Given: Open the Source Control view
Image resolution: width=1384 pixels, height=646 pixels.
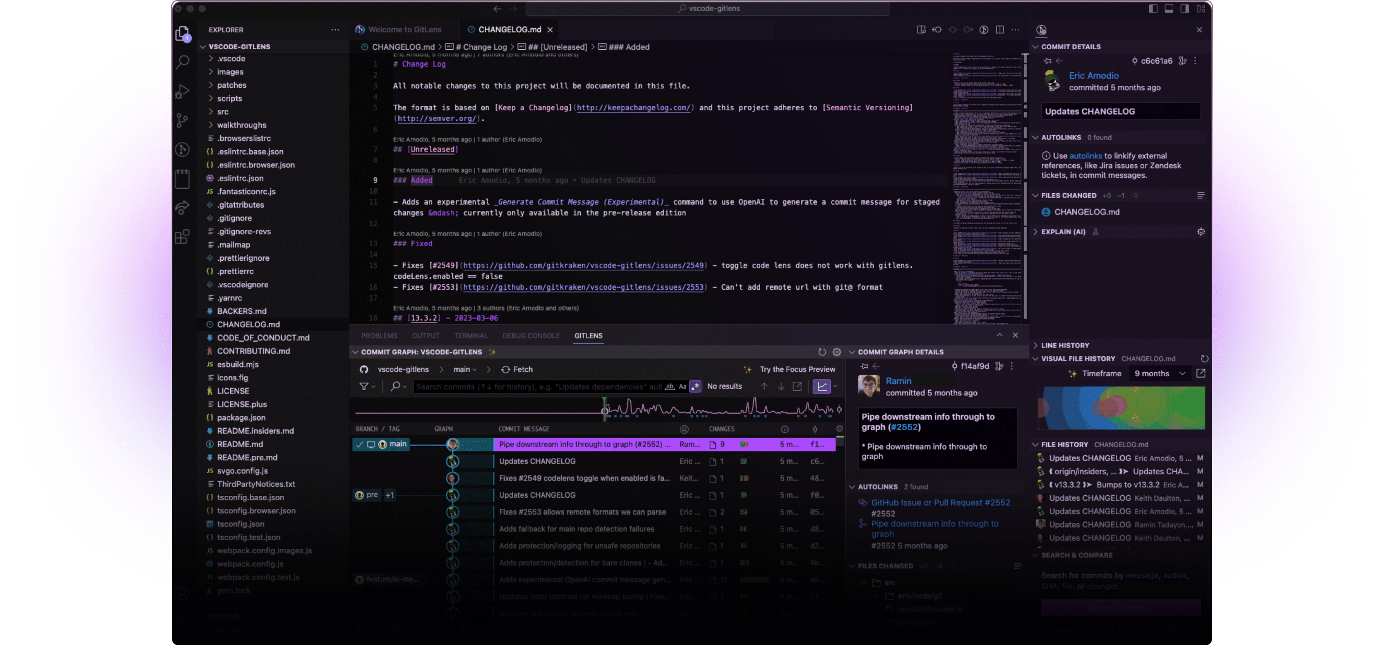Looking at the screenshot, I should coord(183,120).
